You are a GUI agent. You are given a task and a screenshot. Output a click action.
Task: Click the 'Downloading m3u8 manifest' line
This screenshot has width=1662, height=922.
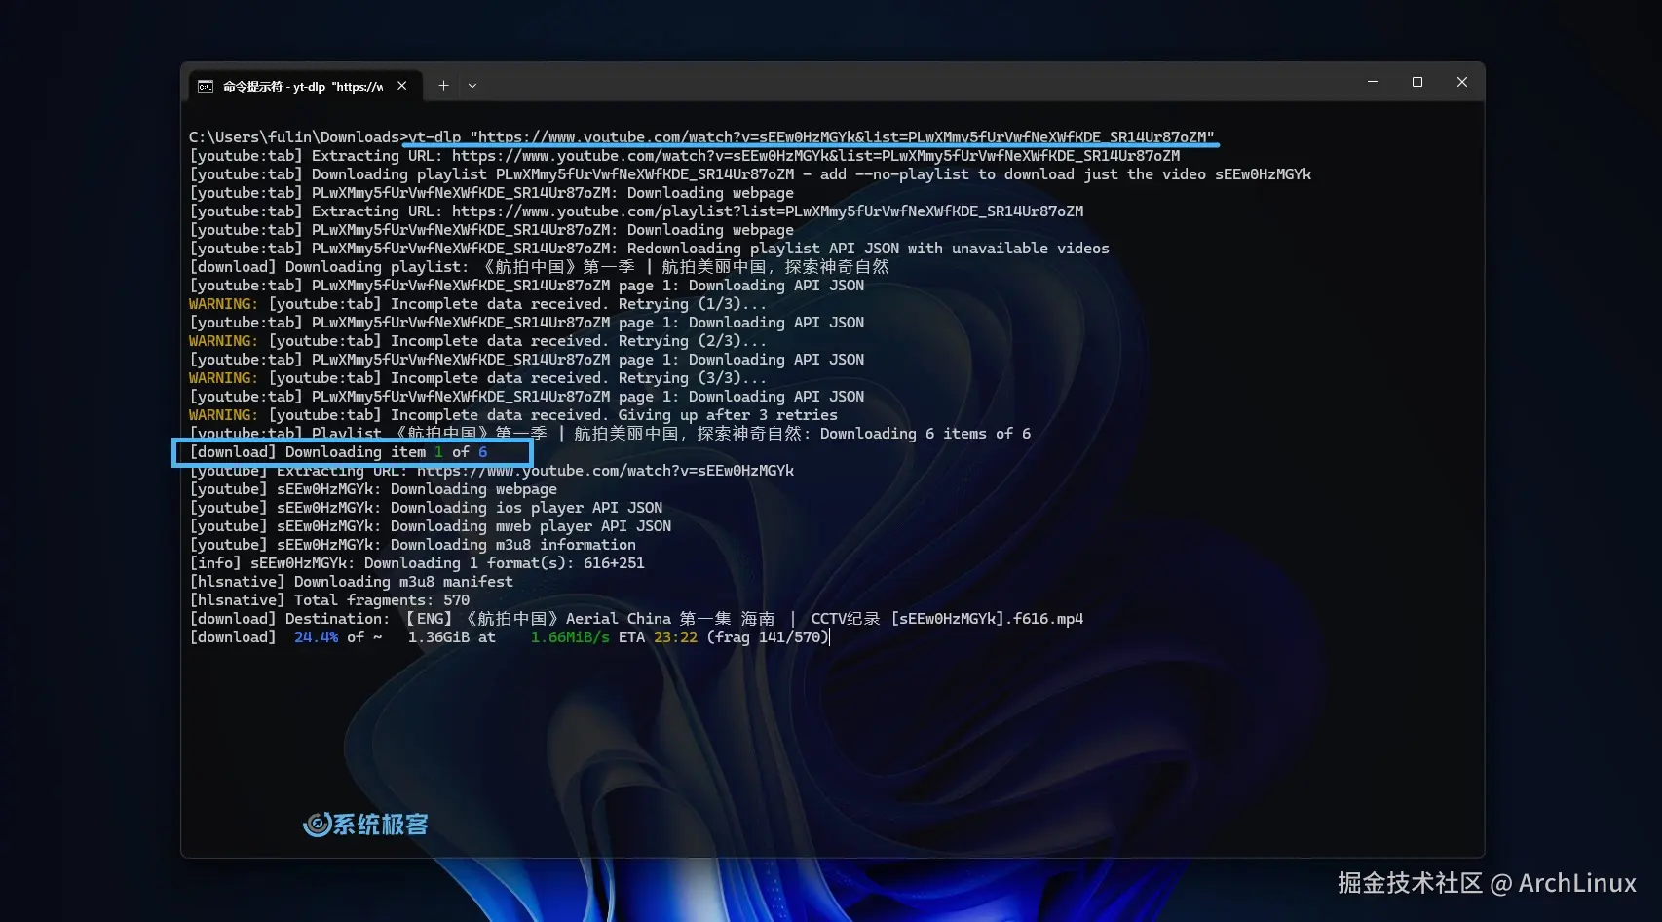[351, 582]
